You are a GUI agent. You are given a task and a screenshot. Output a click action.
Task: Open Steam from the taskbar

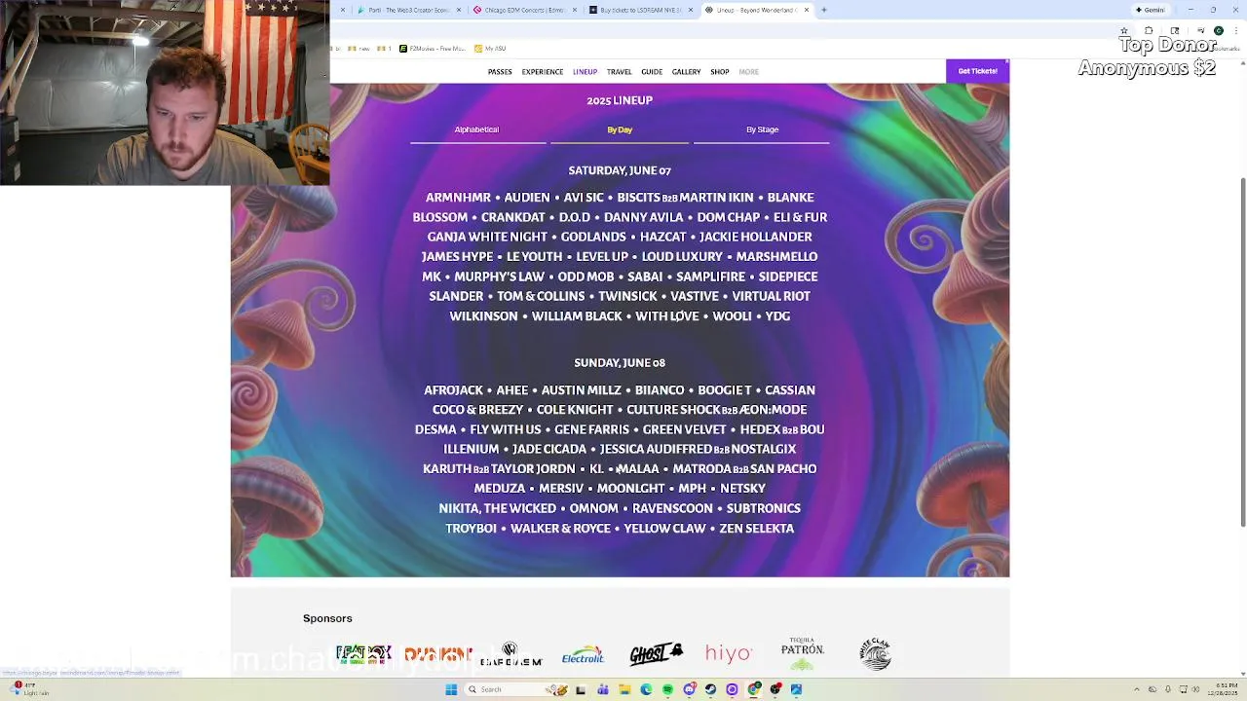(710, 689)
